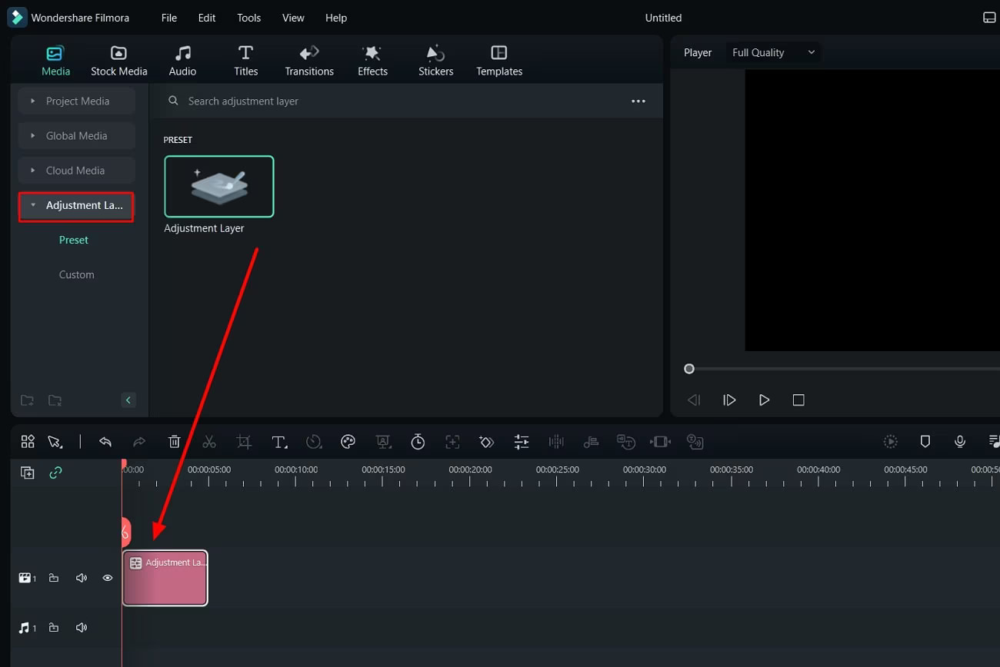Select the Preset subcategory
This screenshot has width=1000, height=667.
point(74,240)
